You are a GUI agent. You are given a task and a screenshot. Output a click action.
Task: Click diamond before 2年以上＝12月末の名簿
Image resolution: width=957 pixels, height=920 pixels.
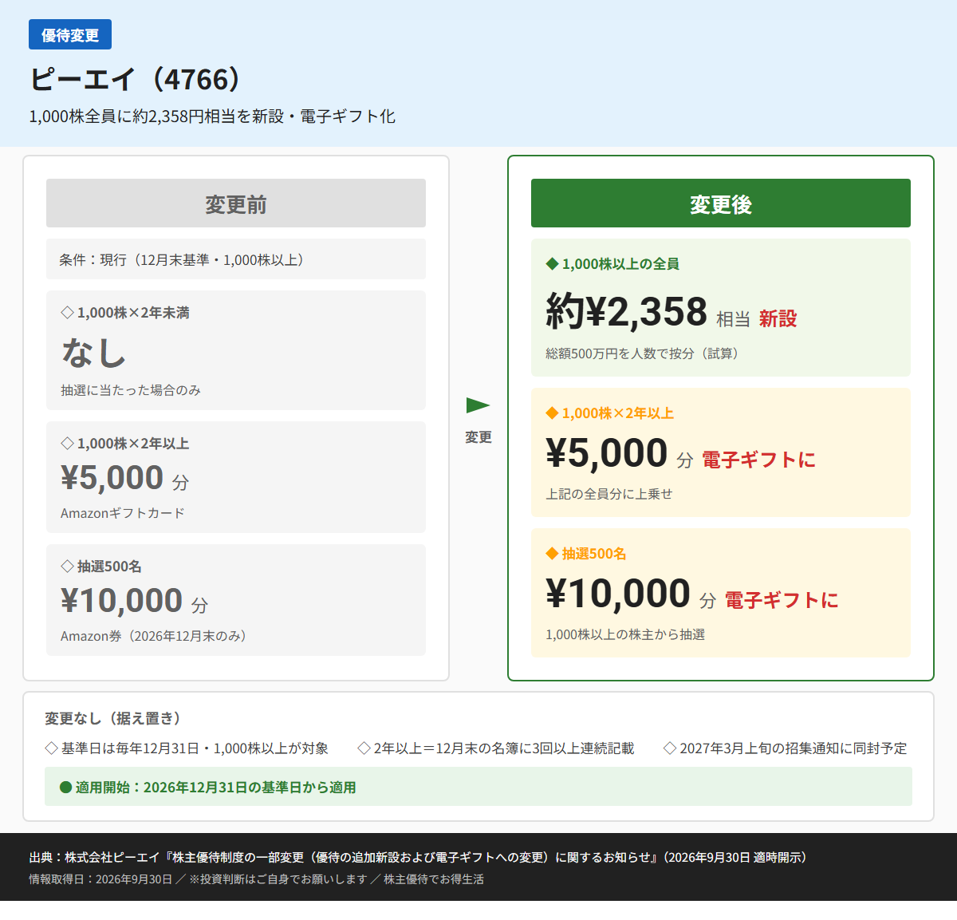364,748
